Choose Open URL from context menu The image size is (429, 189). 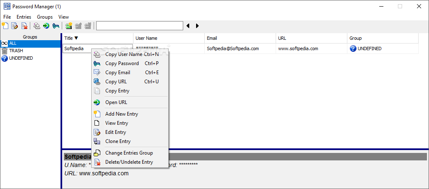pyautogui.click(x=130, y=102)
